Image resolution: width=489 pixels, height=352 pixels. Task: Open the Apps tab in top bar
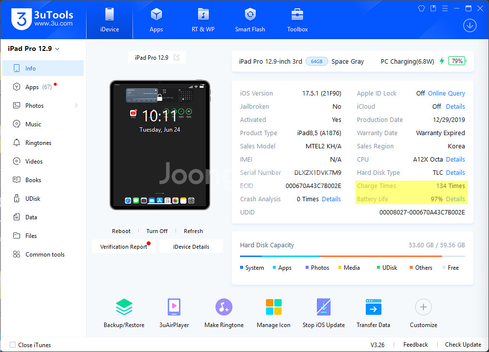click(x=156, y=20)
